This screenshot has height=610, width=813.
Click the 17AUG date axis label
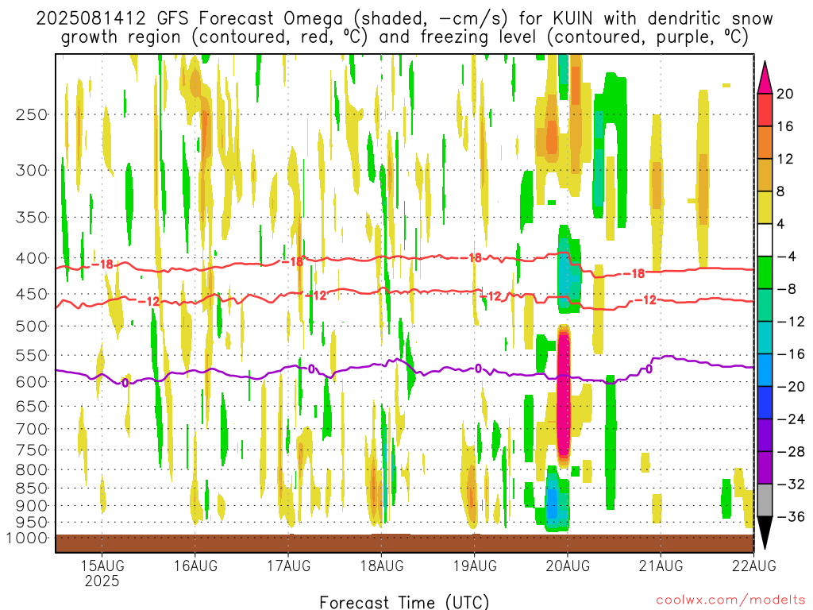pos(288,565)
